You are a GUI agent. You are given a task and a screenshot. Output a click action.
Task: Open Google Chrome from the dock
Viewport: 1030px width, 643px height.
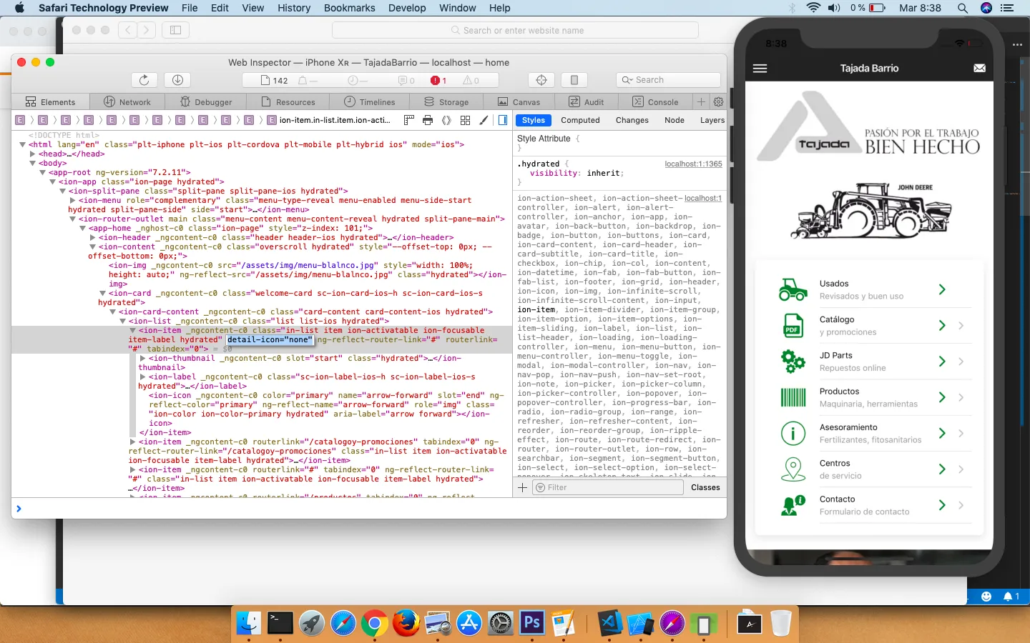(x=374, y=624)
